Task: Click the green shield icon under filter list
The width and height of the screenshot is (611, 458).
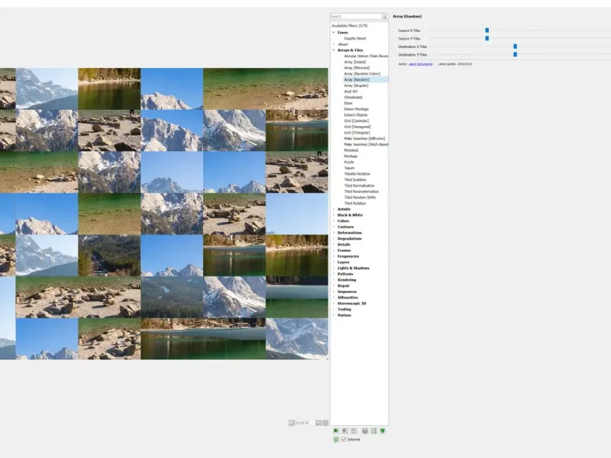Action: 382,431
